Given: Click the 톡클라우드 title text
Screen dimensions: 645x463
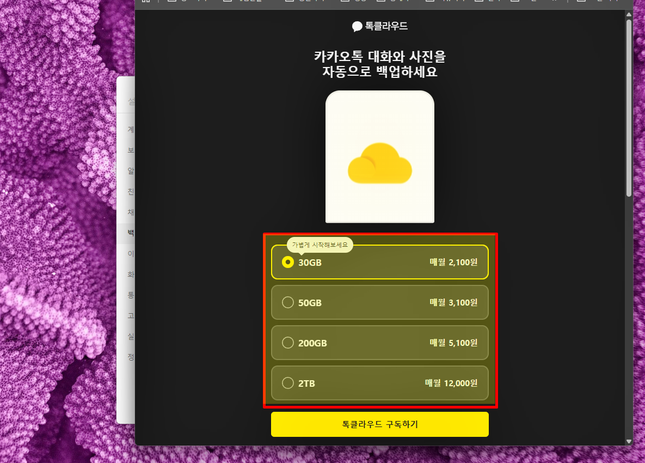Looking at the screenshot, I should click(x=386, y=26).
